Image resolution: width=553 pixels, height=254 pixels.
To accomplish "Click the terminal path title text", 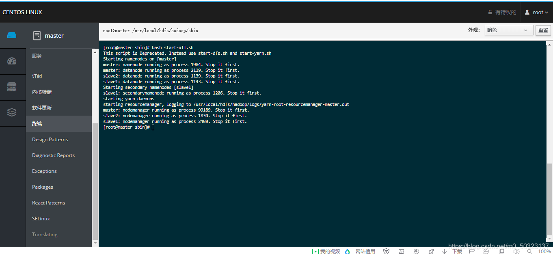I will pos(151,30).
